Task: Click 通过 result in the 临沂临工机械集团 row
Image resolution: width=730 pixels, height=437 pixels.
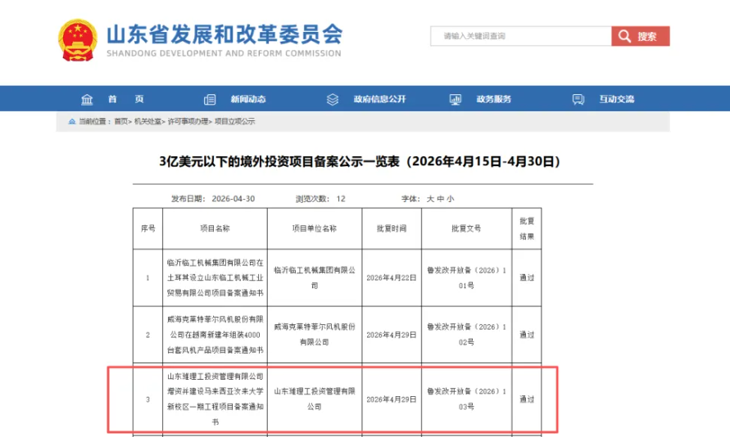Action: tap(527, 277)
